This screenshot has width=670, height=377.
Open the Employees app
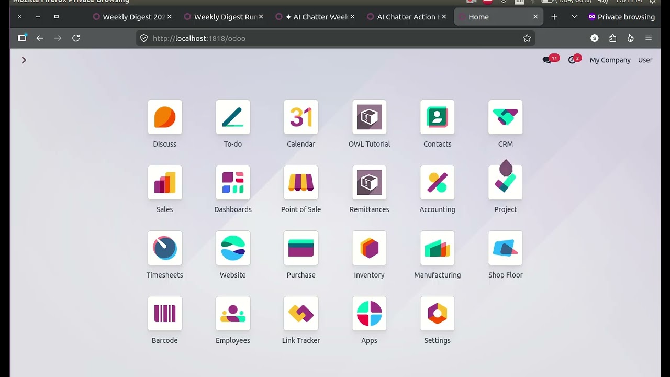click(x=233, y=314)
